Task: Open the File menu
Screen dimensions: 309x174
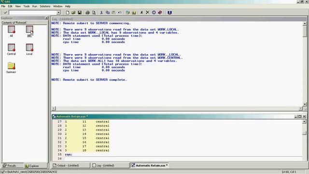Action: point(3,6)
